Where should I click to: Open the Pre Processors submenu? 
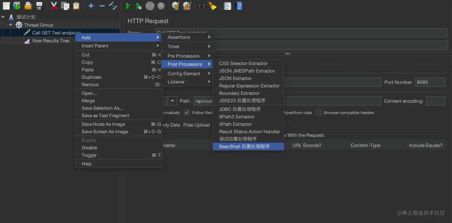pyautogui.click(x=187, y=56)
